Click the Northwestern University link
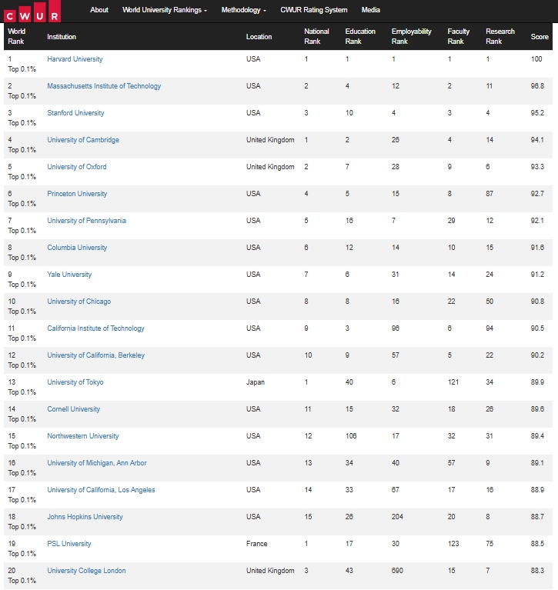 (83, 436)
